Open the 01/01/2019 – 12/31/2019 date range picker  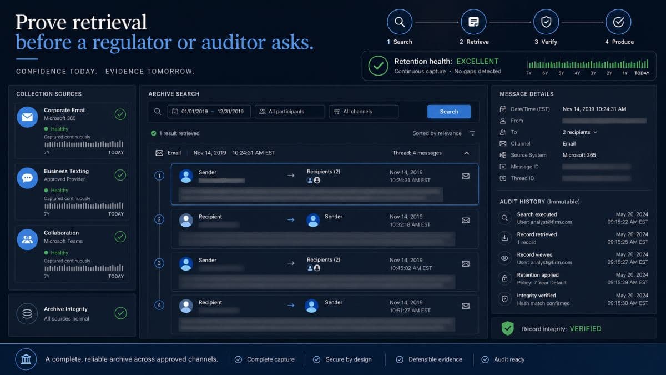click(x=209, y=112)
